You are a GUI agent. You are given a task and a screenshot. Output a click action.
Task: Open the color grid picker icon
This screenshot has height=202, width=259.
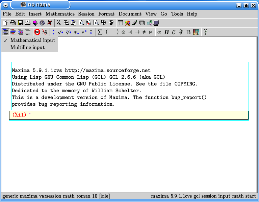[196, 32]
